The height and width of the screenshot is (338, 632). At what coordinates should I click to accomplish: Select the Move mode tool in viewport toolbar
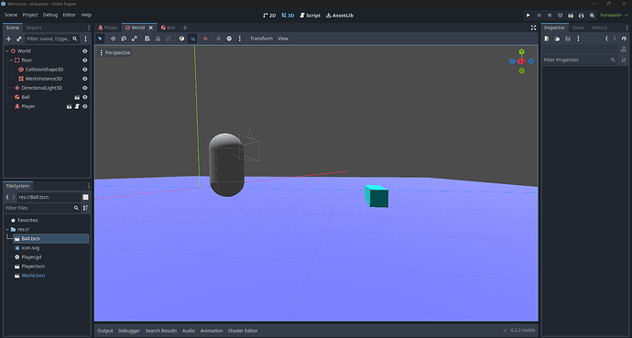click(113, 38)
